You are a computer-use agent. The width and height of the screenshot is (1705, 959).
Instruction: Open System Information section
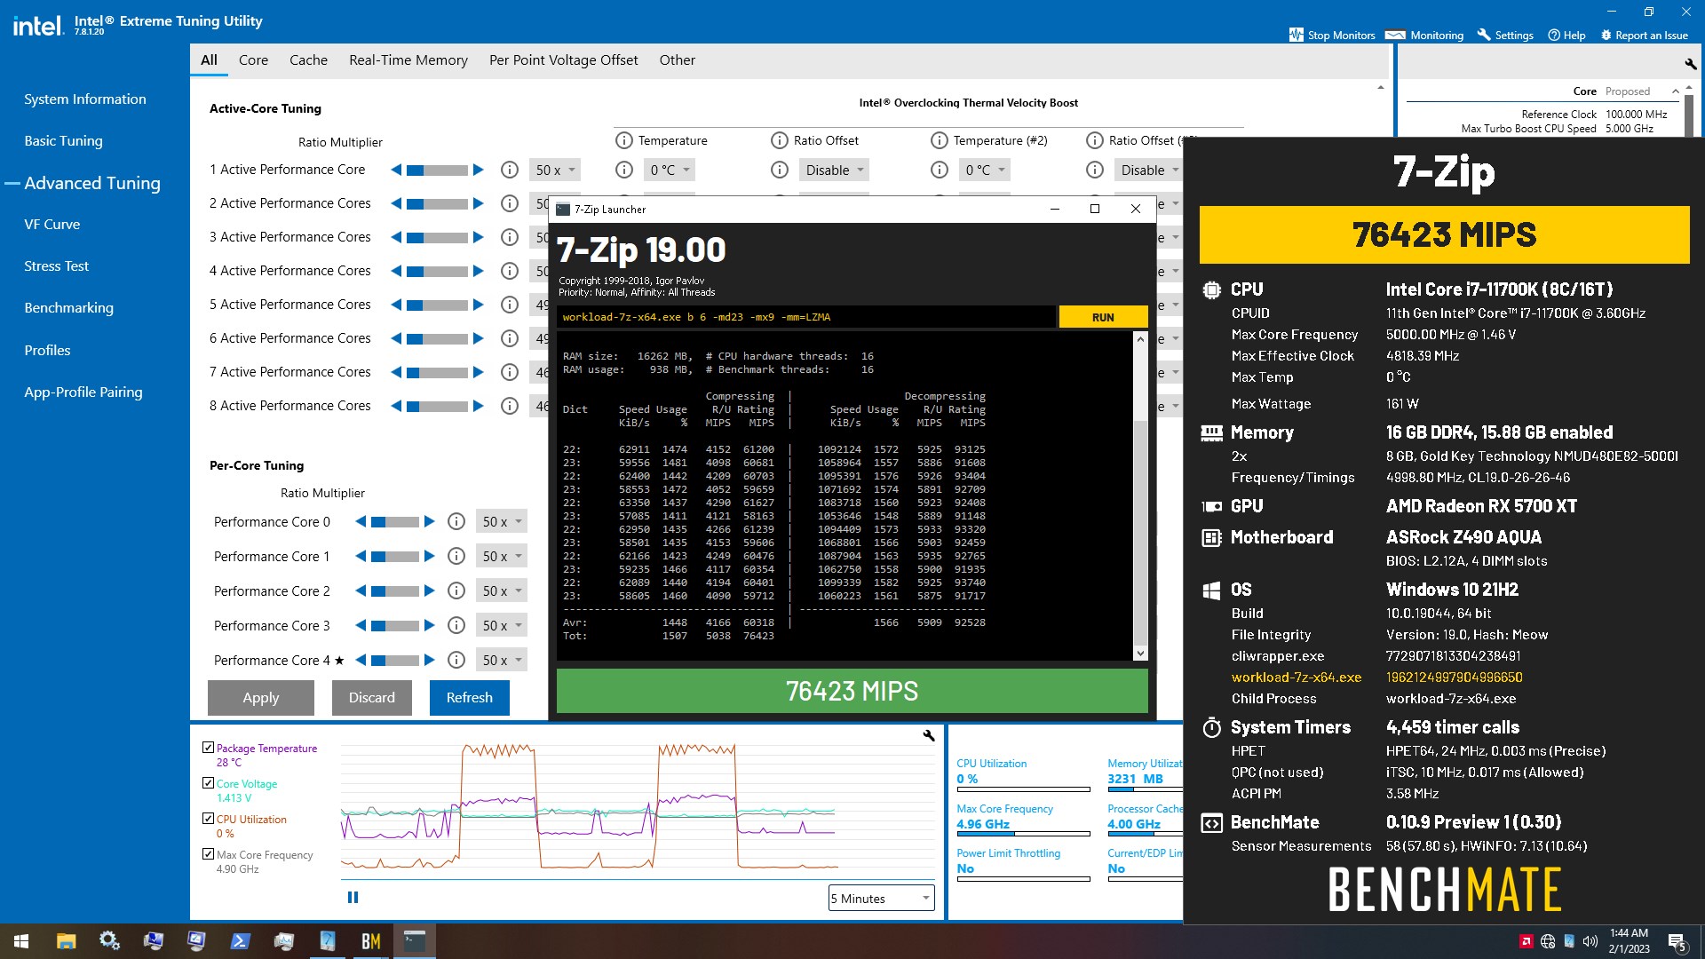[84, 99]
